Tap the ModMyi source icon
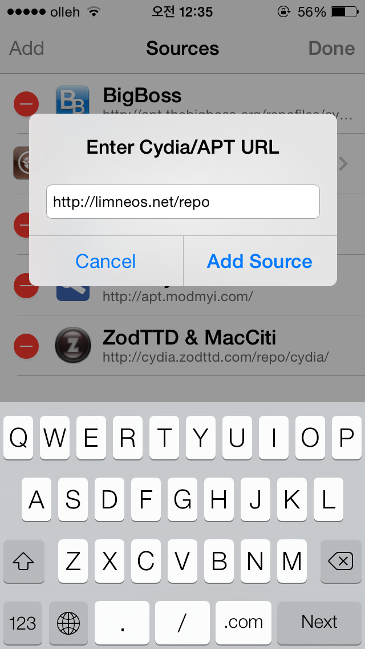The height and width of the screenshot is (649, 365). [x=73, y=293]
